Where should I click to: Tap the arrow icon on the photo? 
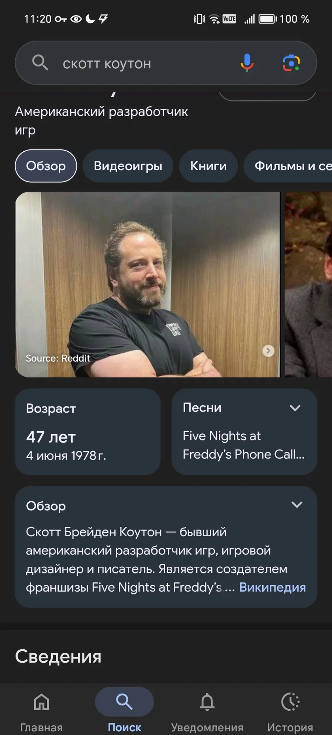click(268, 351)
